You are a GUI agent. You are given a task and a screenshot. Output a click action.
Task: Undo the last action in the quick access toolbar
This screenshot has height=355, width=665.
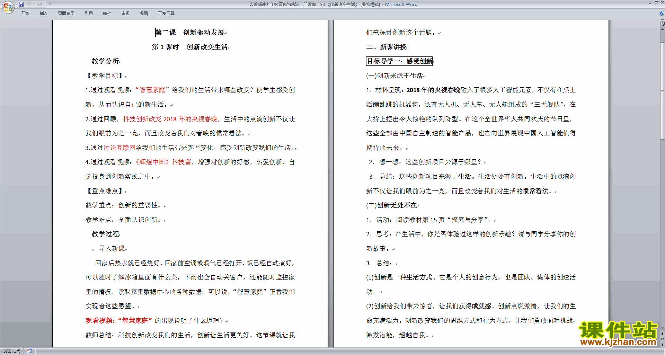click(29, 4)
